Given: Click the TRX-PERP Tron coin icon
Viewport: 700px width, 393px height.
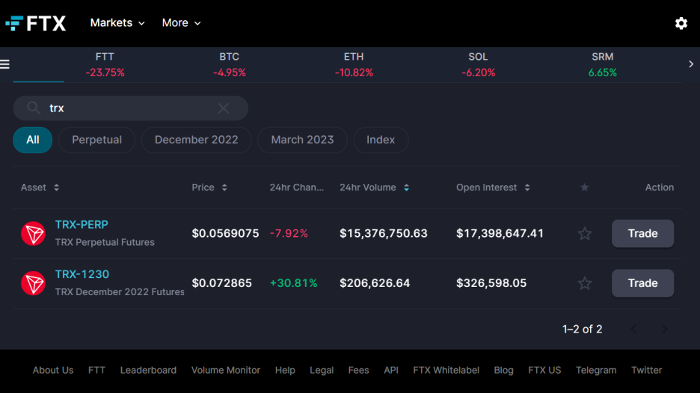Looking at the screenshot, I should pyautogui.click(x=33, y=233).
